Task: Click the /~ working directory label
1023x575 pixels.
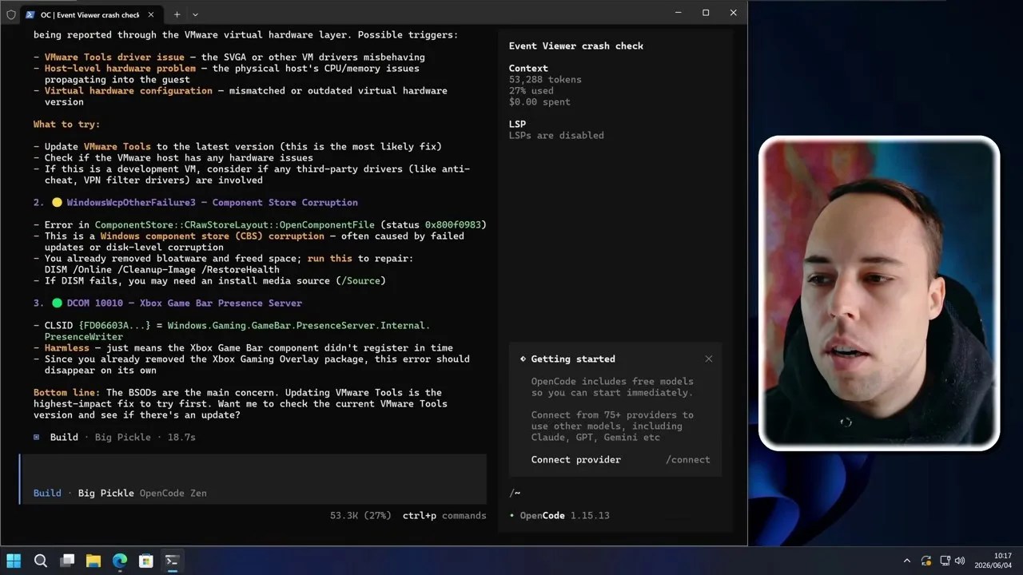Action: tap(515, 493)
